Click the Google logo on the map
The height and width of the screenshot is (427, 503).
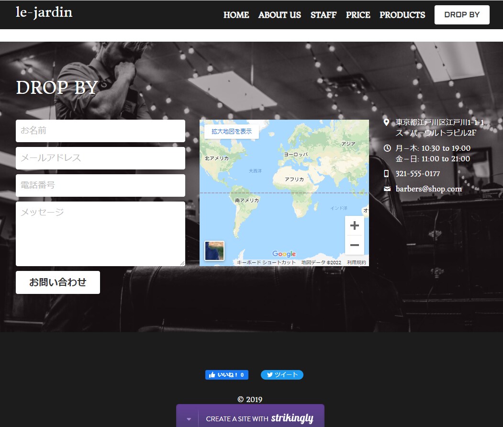[x=284, y=254]
